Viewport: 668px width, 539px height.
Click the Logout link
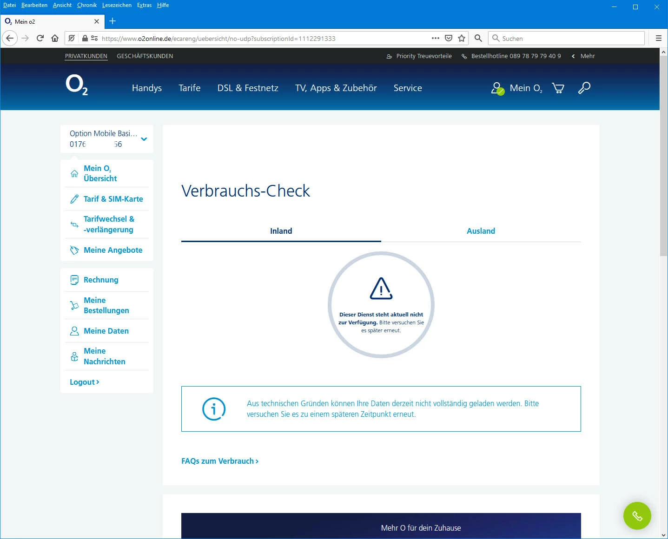click(84, 382)
